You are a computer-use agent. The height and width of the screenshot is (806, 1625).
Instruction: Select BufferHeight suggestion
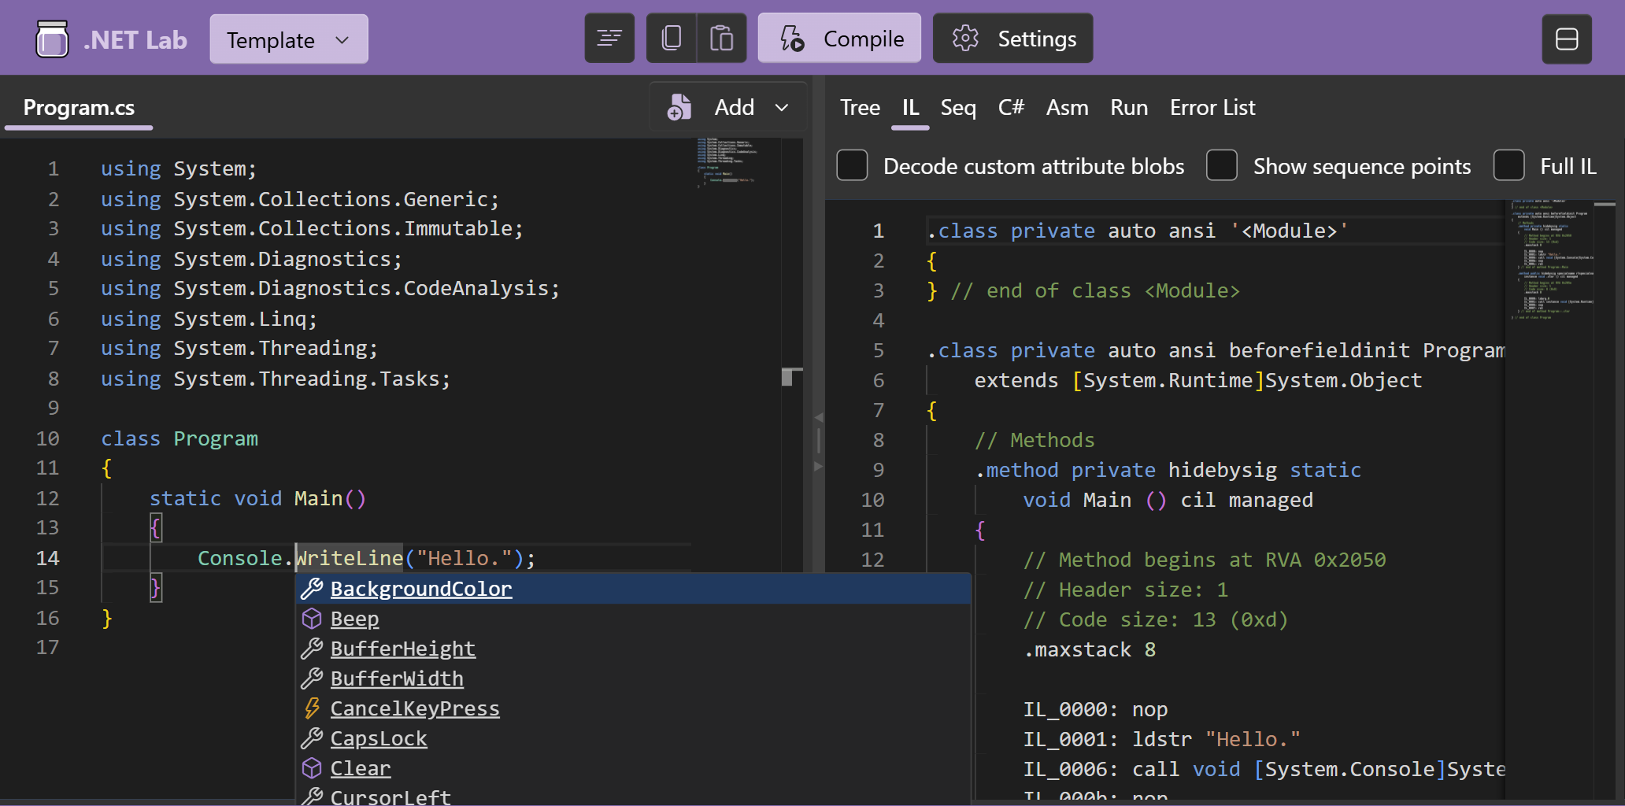pyautogui.click(x=633, y=649)
